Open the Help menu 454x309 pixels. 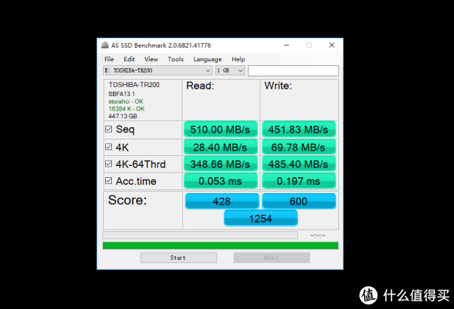[238, 59]
